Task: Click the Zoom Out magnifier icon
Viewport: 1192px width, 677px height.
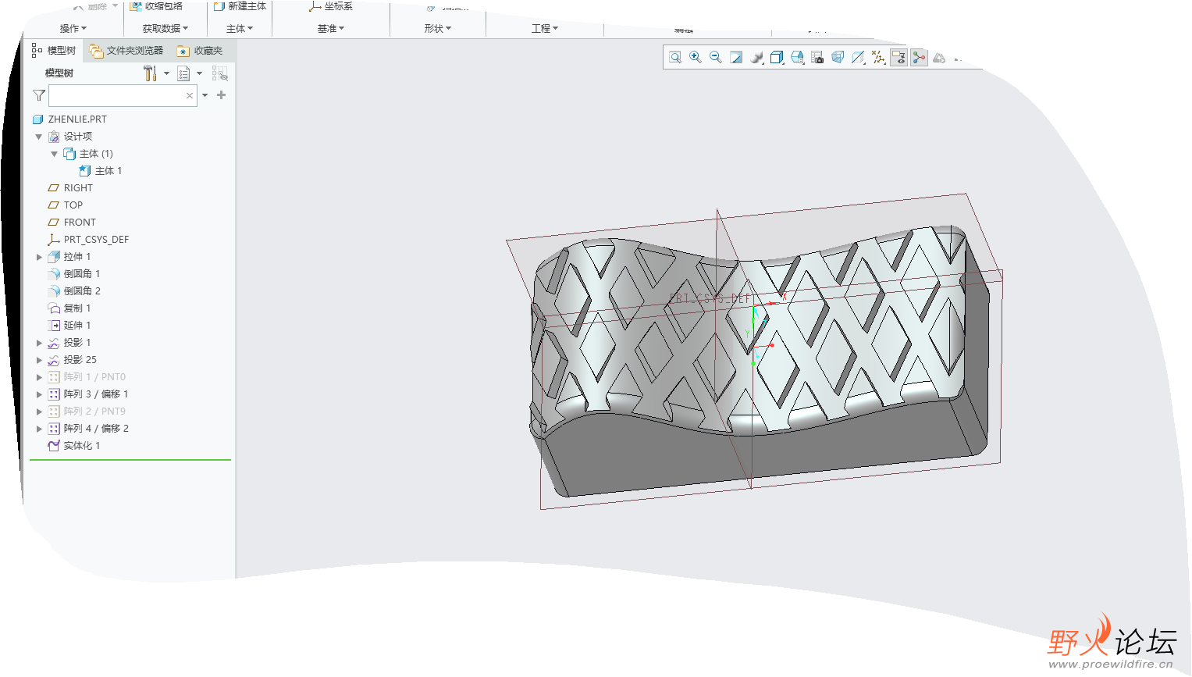Action: (716, 58)
